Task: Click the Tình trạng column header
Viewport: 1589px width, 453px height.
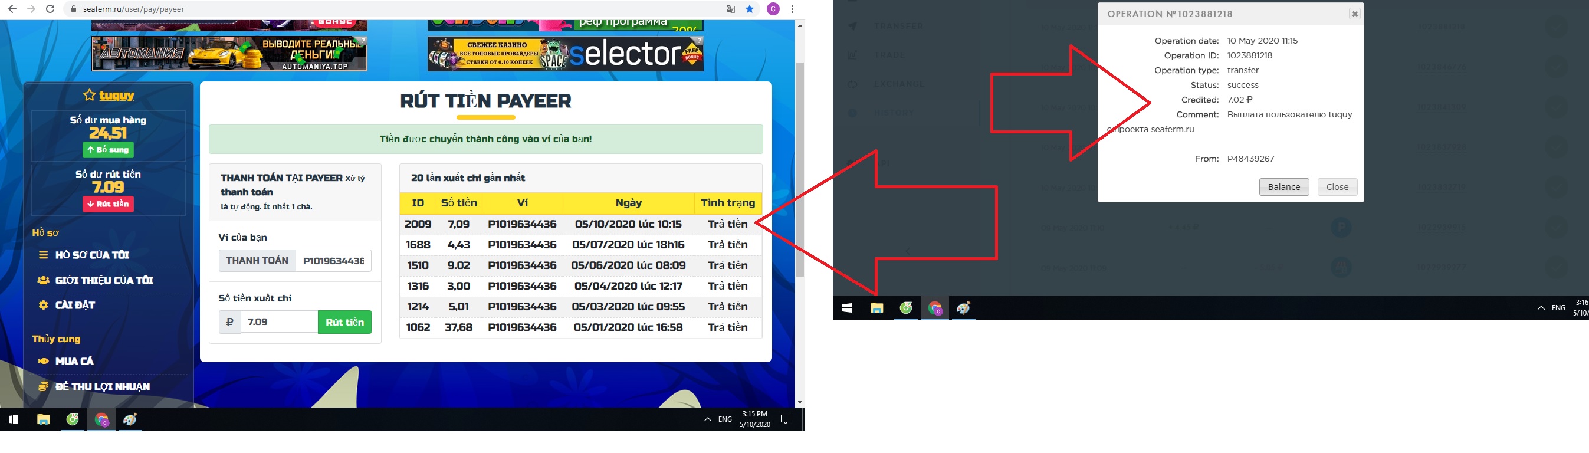Action: [x=728, y=203]
